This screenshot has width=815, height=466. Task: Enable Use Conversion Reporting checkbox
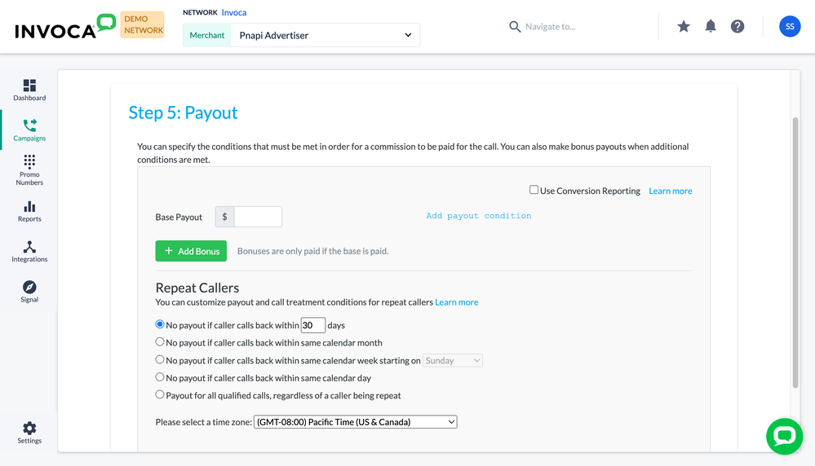(x=534, y=190)
